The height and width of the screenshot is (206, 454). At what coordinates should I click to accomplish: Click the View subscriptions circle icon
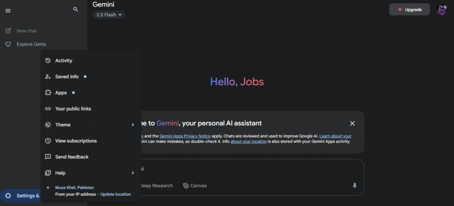[x=48, y=141]
